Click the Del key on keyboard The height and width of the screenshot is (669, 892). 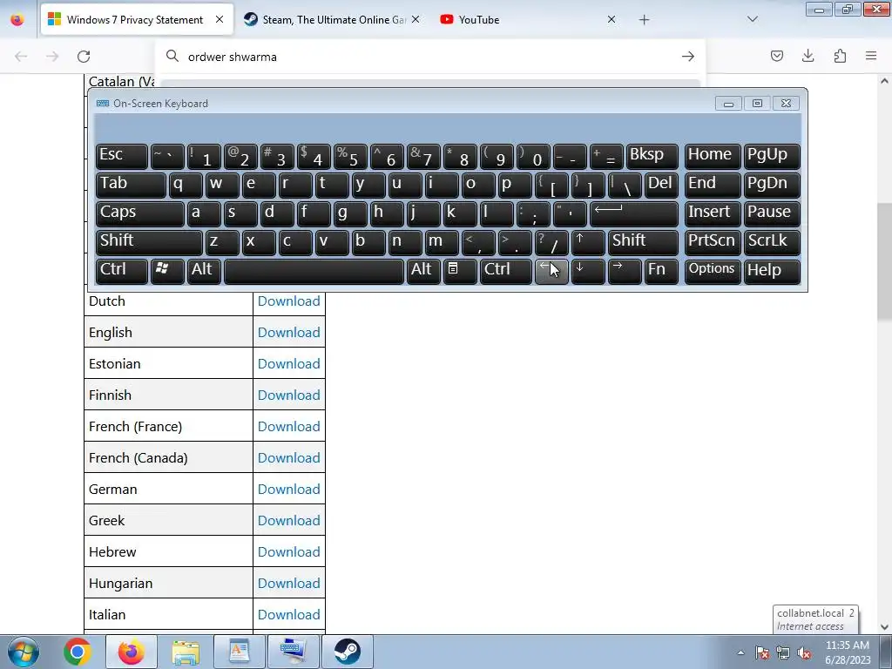[661, 186]
